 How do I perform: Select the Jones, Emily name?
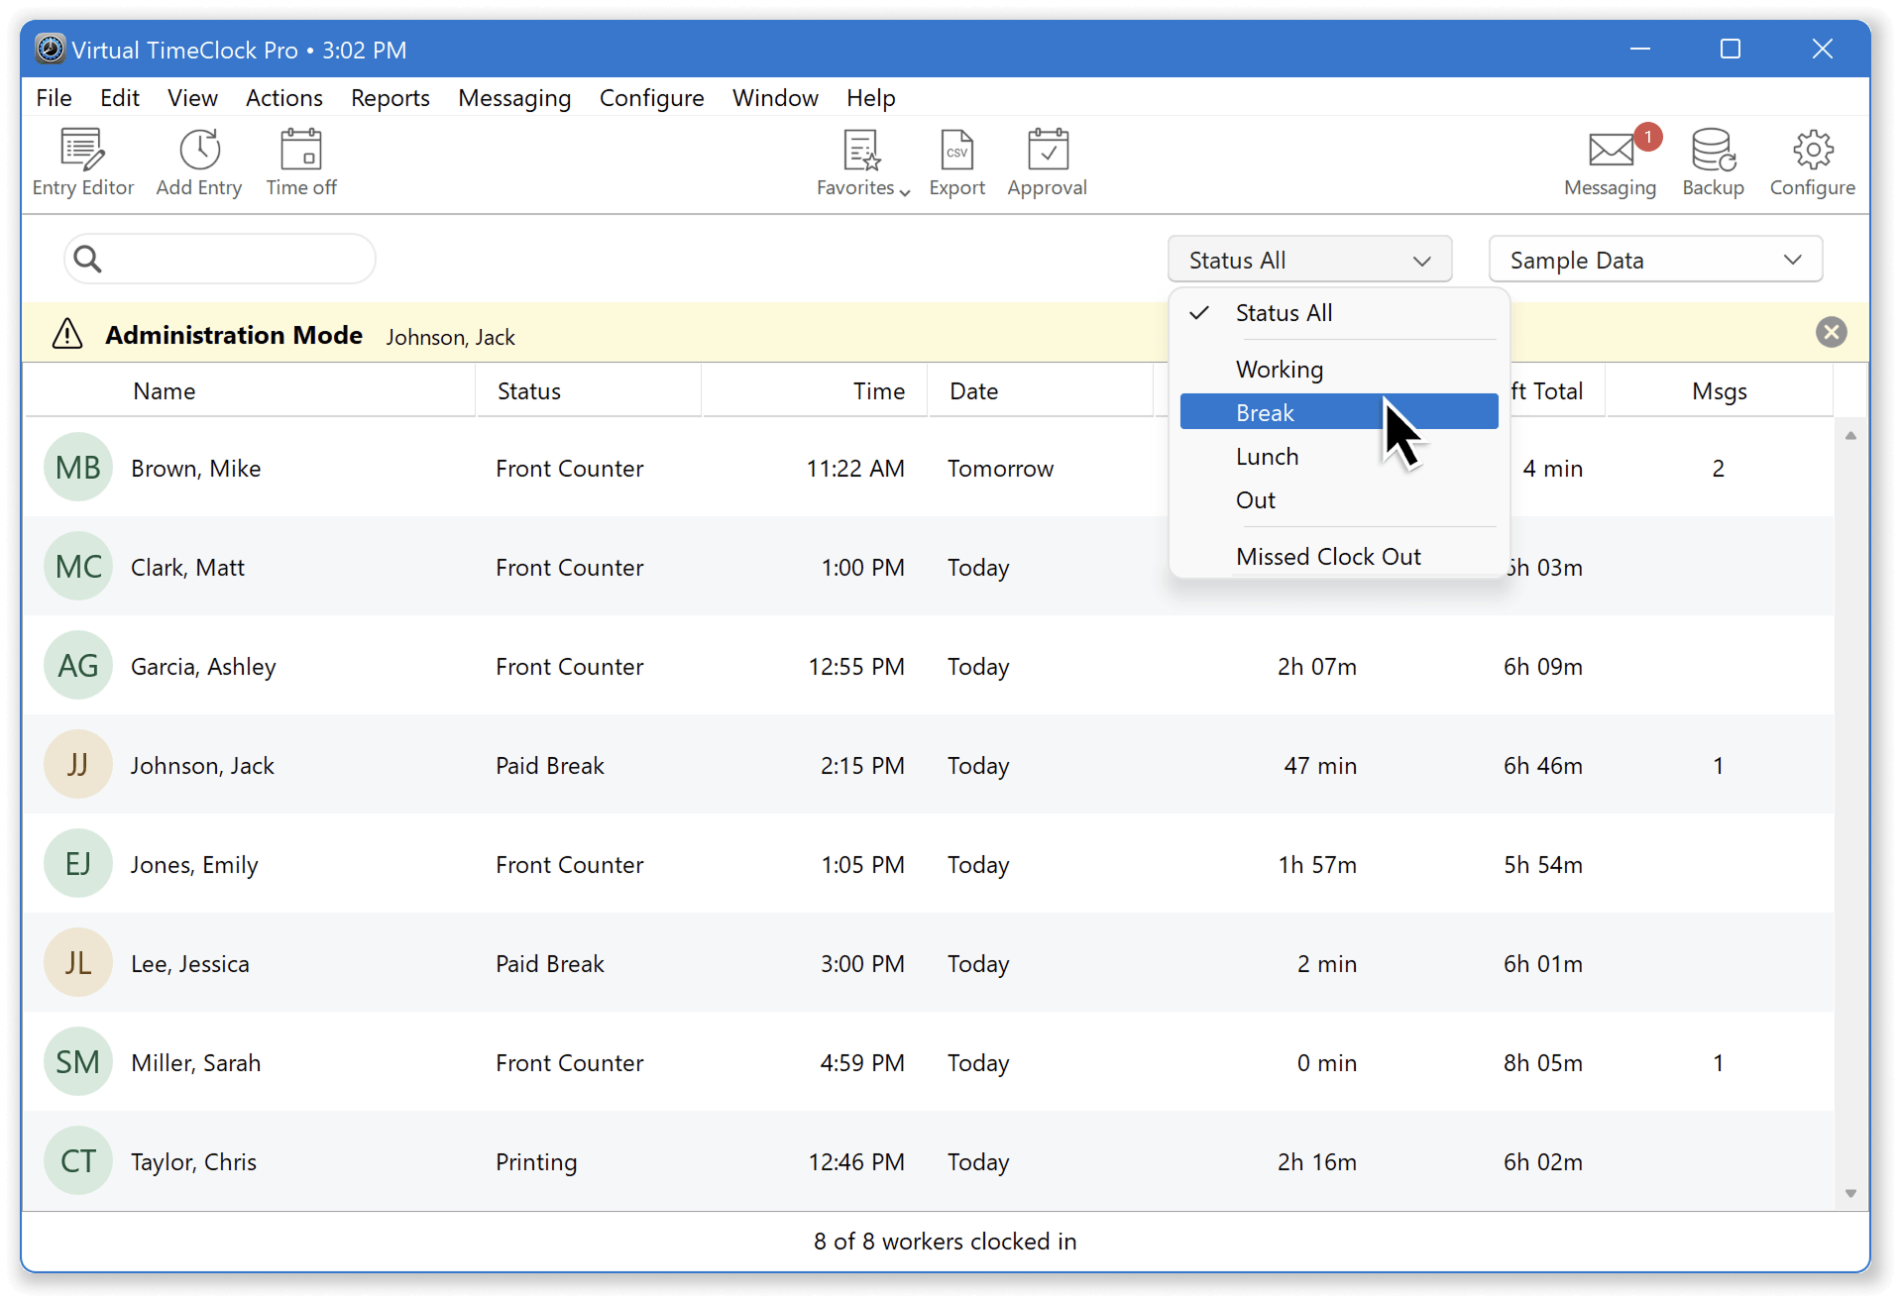(x=194, y=865)
